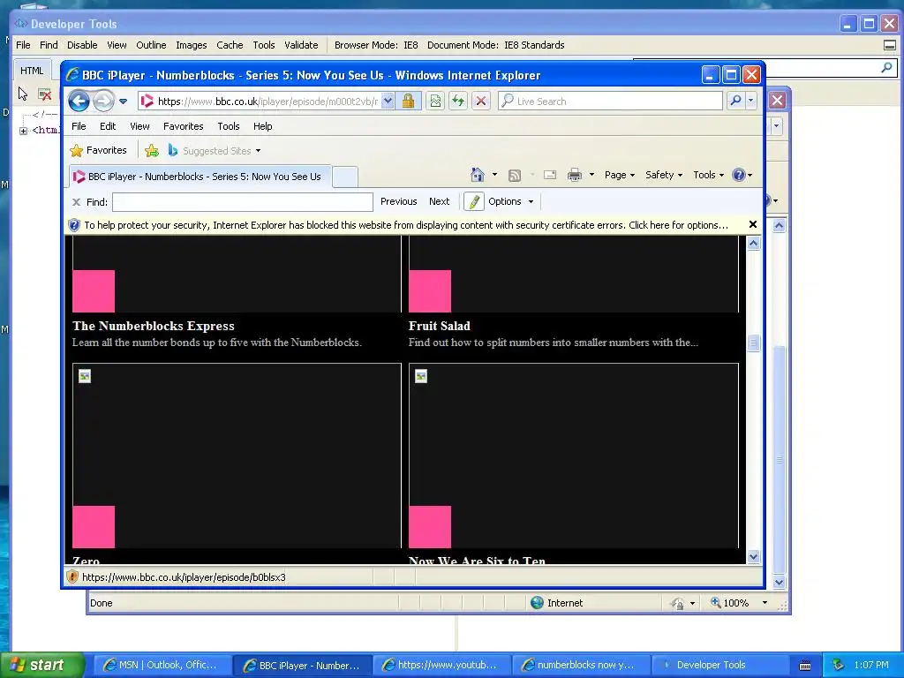Viewport: 904px width, 678px height.
Task: Close the Find bar with X
Action: pos(76,202)
